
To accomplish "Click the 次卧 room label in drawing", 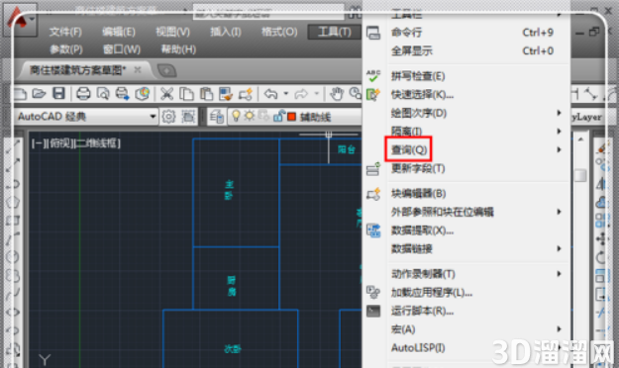I will click(x=233, y=348).
